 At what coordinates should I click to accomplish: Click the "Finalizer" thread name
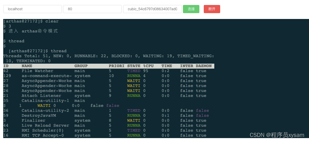[x=33, y=120]
